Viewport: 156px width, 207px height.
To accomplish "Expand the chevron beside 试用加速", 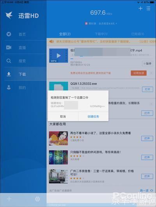I will tap(151, 73).
